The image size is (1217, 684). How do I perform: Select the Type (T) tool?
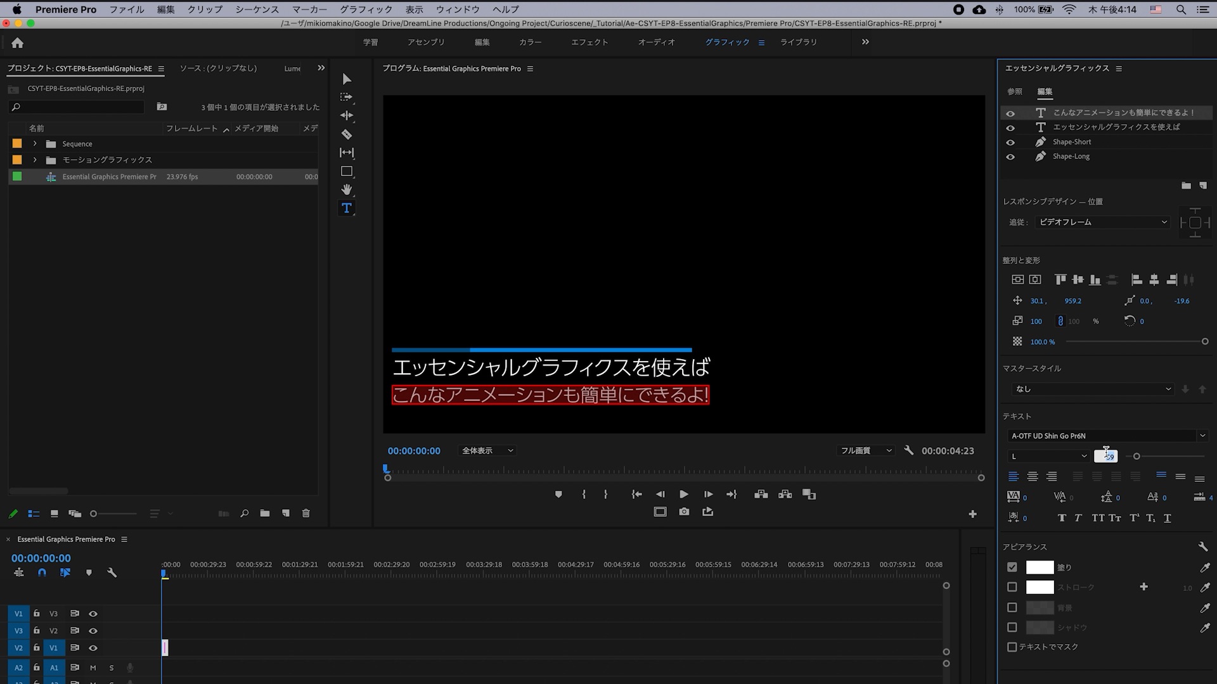click(346, 208)
